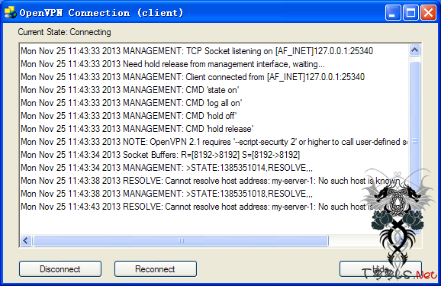This screenshot has height=286, width=441.
Task: Click the Reconnect button
Action: [155, 269]
